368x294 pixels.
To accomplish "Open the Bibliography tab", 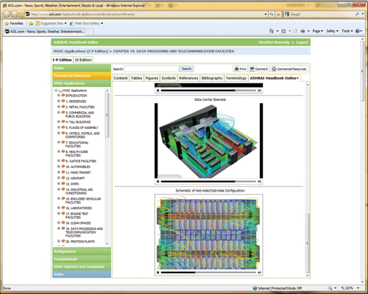I will point(212,78).
